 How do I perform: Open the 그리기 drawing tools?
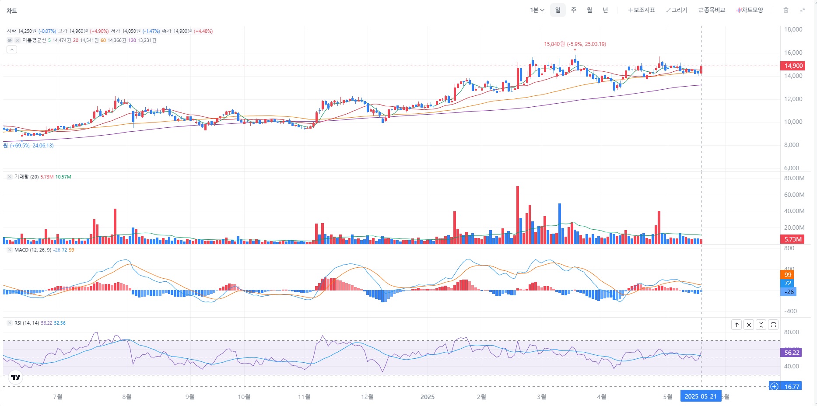pos(677,10)
